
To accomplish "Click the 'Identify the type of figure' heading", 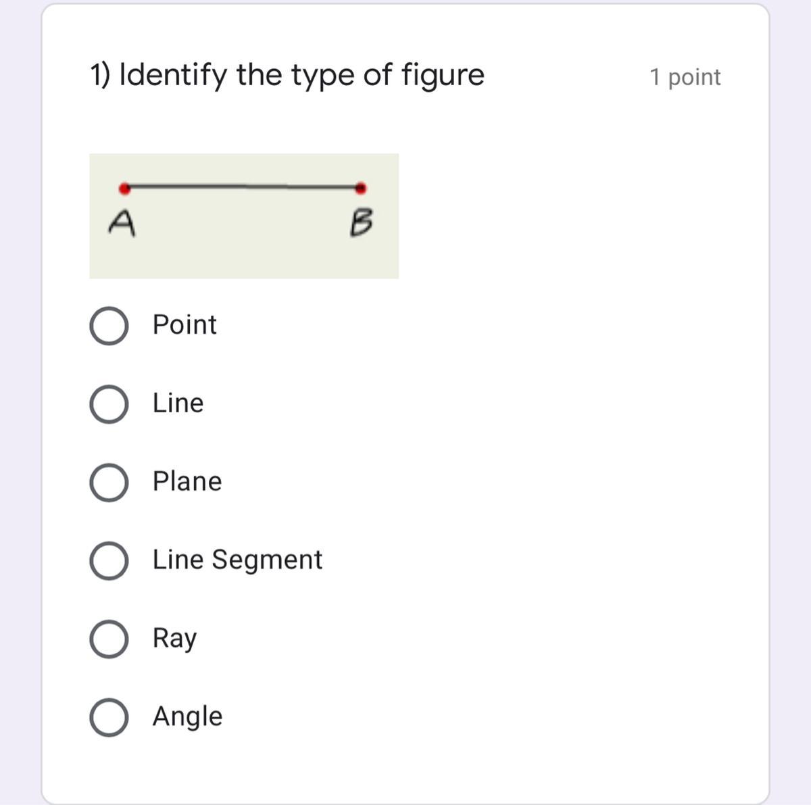I will pyautogui.click(x=287, y=74).
